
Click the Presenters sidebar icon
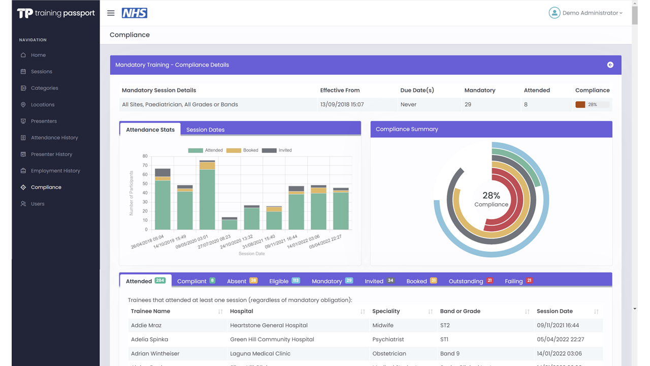(x=23, y=121)
